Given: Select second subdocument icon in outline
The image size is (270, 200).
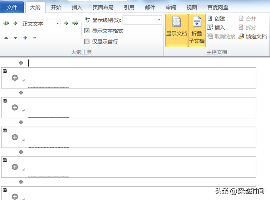Looking at the screenshot, I should [5, 101].
